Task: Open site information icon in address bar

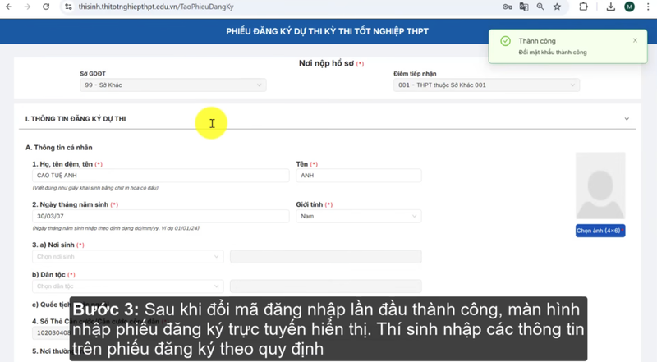Action: 69,7
